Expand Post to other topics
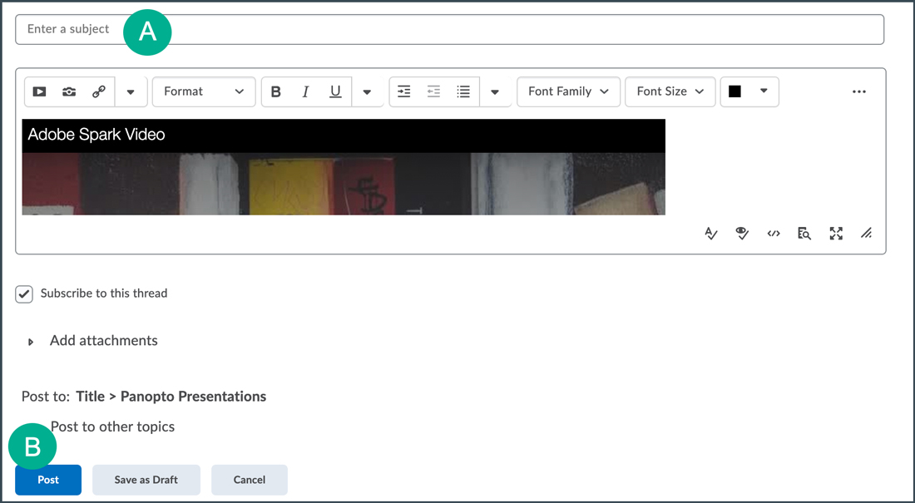 112,427
